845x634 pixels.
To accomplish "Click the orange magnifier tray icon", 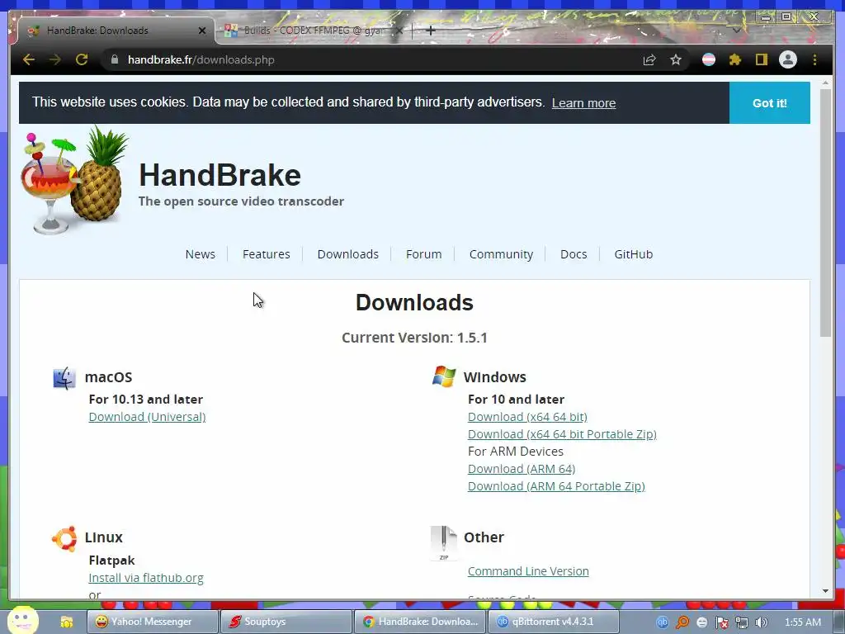I will [682, 622].
